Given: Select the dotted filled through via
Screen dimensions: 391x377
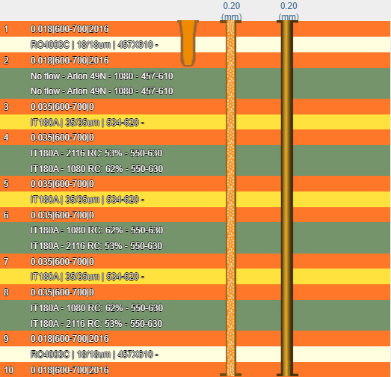Looking at the screenshot, I should pyautogui.click(x=231, y=198).
